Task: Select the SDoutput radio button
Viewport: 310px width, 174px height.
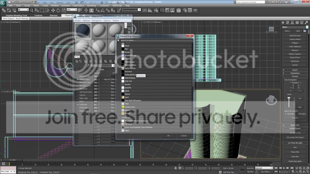Action: point(285,114)
